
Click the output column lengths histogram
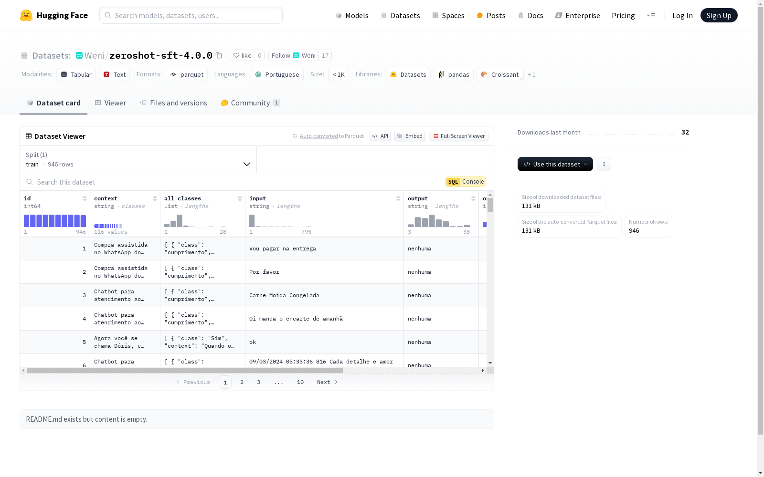[x=439, y=221]
